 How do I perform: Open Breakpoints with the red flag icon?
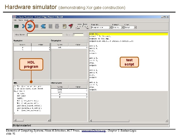[x=71, y=26]
